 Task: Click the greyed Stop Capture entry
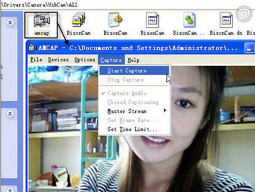(x=134, y=80)
